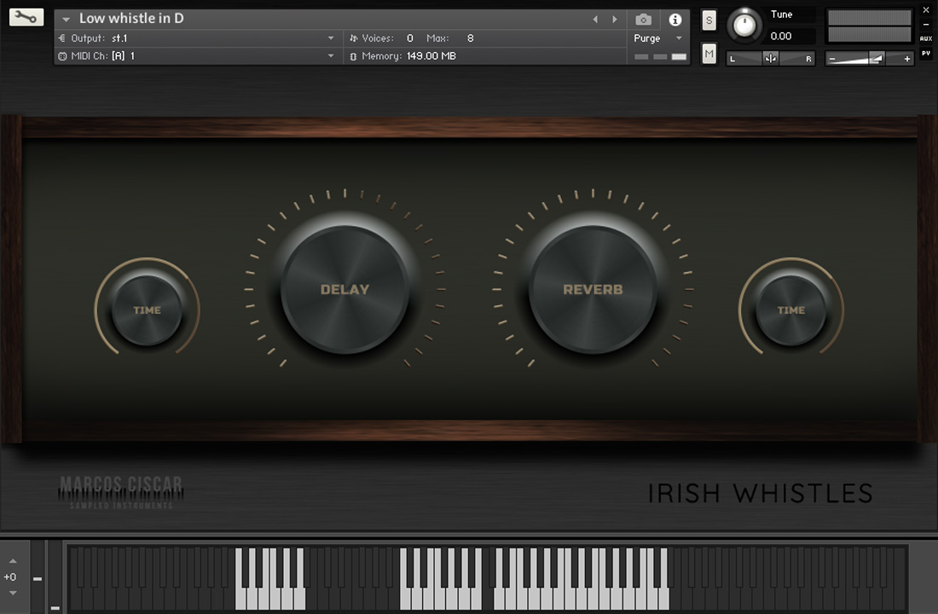Click the Max voices value 8
938x614 pixels.
[x=470, y=38]
